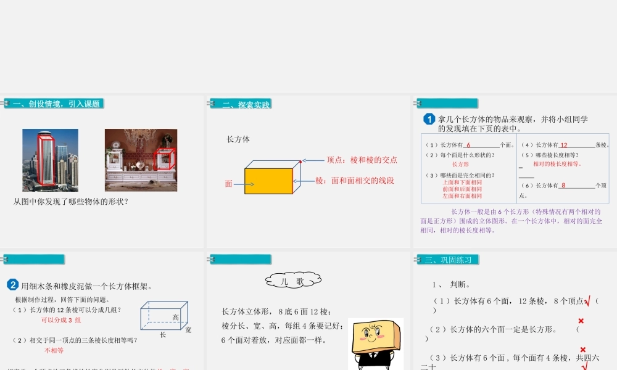Viewport: 617px width, 370px height.
Task: Click the numbered badge ❶ on the observation slide
Action: click(428, 119)
